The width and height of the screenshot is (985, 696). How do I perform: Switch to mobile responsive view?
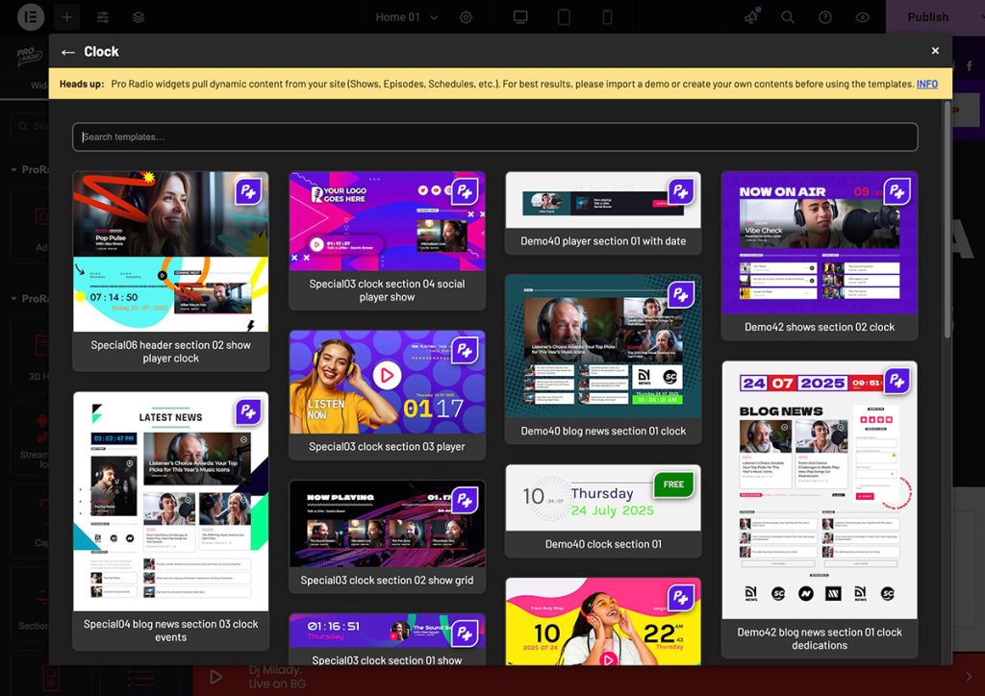(x=607, y=17)
